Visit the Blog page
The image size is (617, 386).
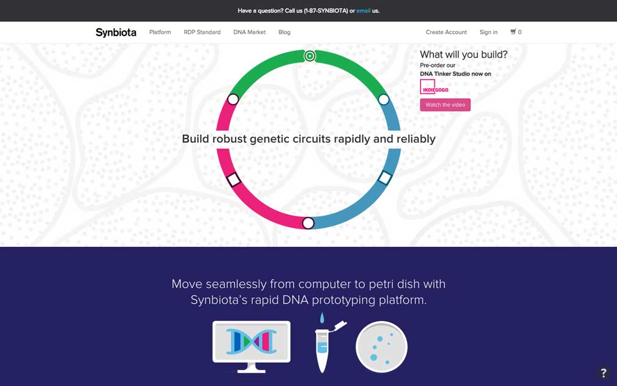pos(285,32)
